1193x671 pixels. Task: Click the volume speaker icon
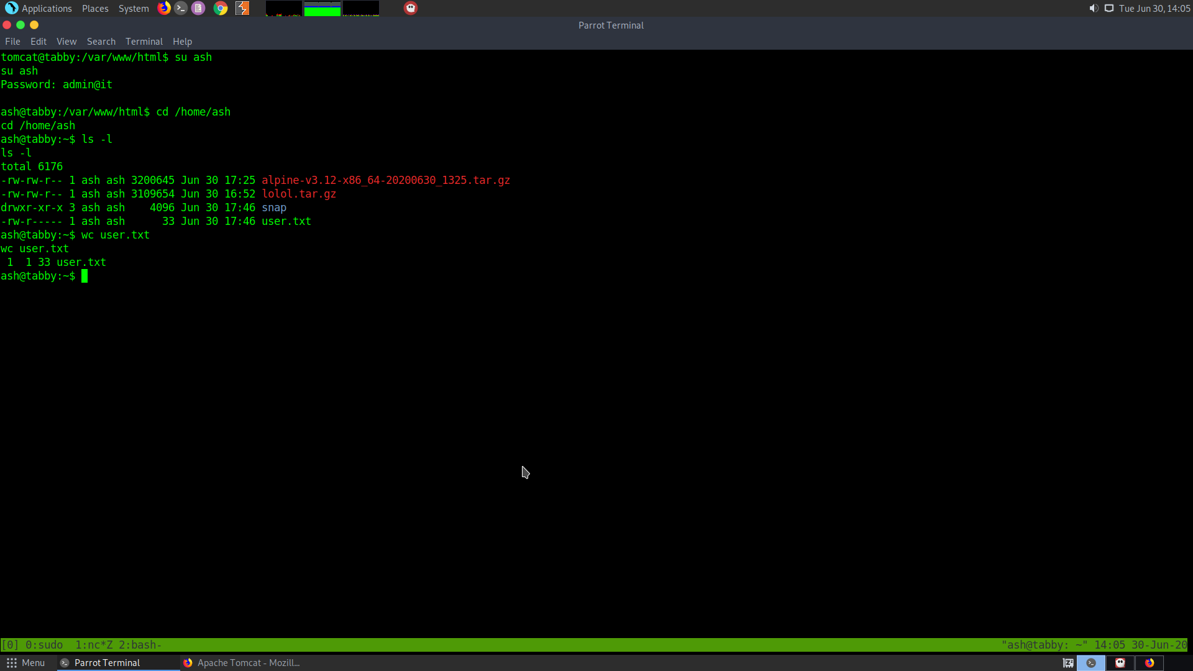[1094, 8]
